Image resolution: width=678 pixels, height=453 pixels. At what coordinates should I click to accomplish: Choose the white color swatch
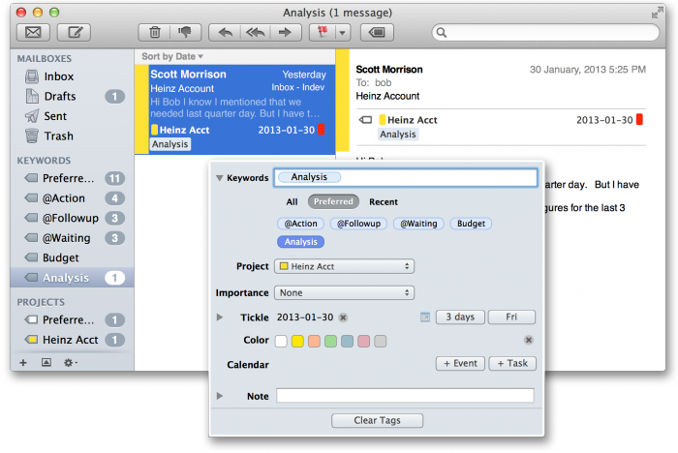click(x=281, y=341)
